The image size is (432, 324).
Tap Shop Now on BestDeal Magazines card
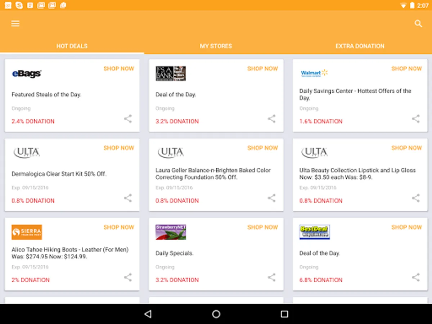click(407, 227)
